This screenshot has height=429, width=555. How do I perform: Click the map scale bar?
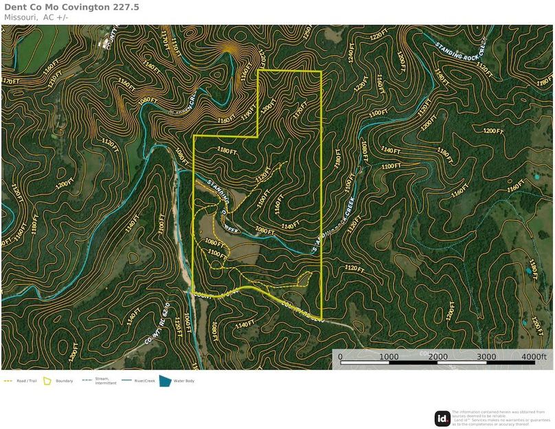click(438, 364)
